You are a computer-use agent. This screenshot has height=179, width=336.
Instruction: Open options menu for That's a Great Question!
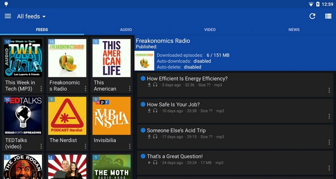coord(329,168)
